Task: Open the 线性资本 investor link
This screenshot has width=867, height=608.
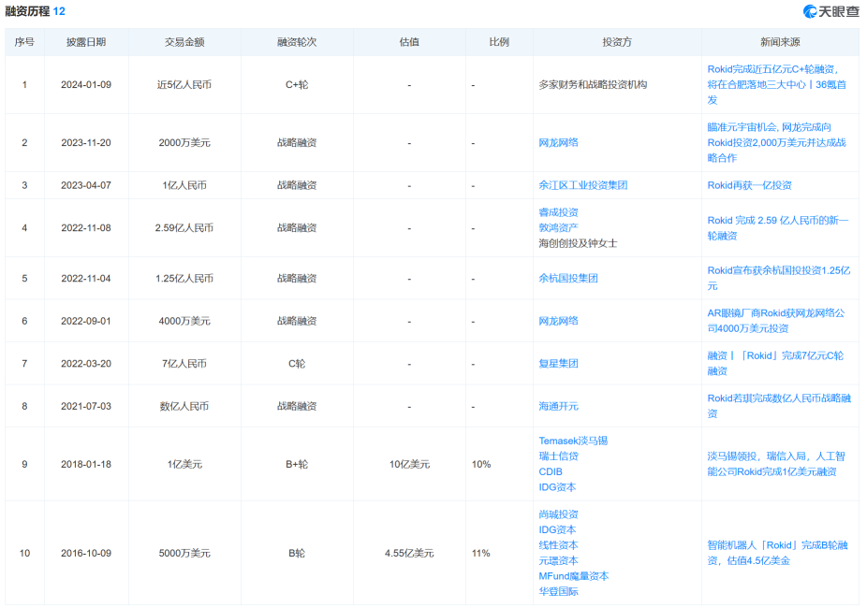Action: tap(558, 545)
